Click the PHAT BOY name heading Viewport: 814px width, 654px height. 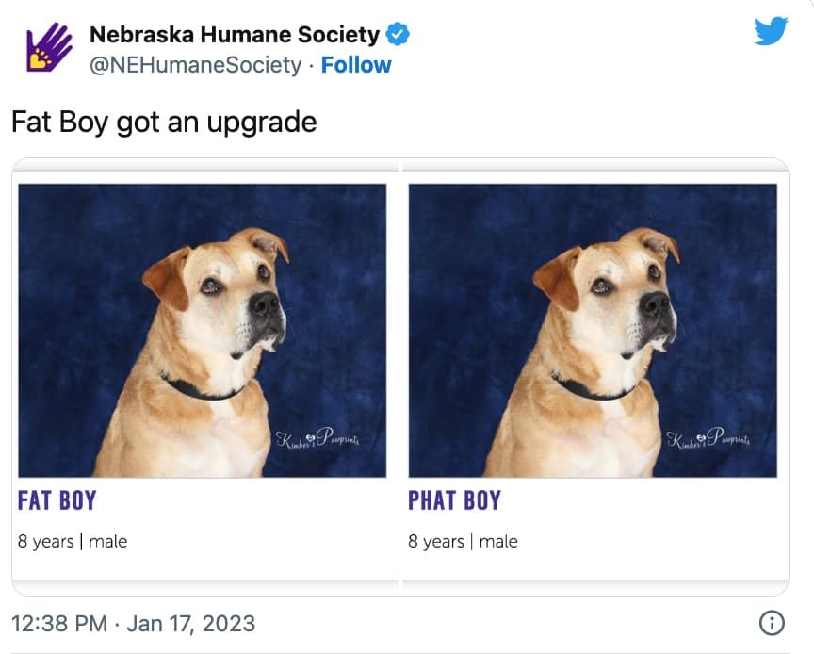coord(454,500)
